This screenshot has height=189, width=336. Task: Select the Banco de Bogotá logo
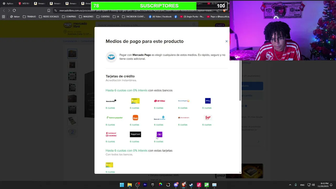tap(184, 101)
